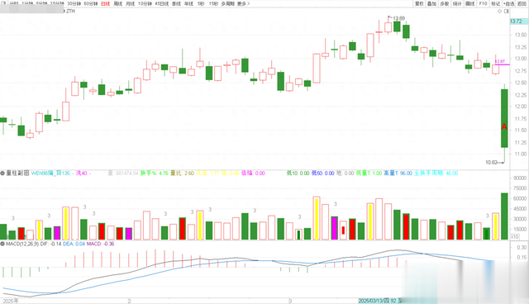Image resolution: width=529 pixels, height=304 pixels.
Task: Click the 10.82 low price label
Action: (491, 163)
